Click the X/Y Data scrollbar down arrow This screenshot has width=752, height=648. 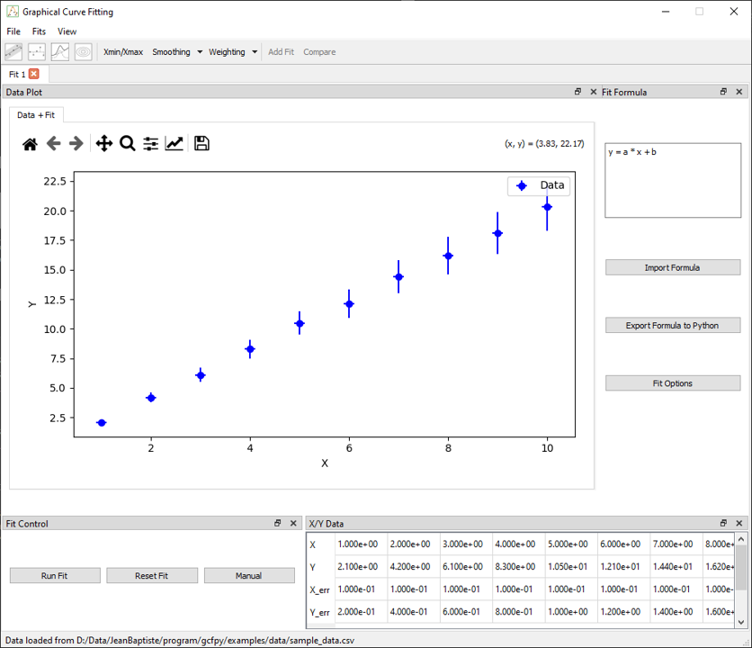point(741,622)
